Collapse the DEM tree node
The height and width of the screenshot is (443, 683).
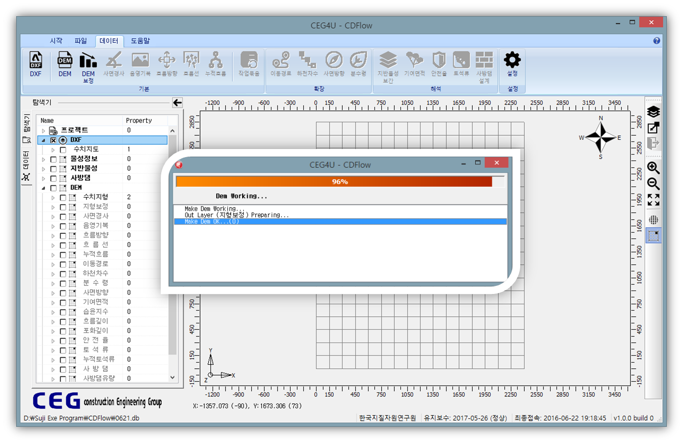pyautogui.click(x=44, y=187)
